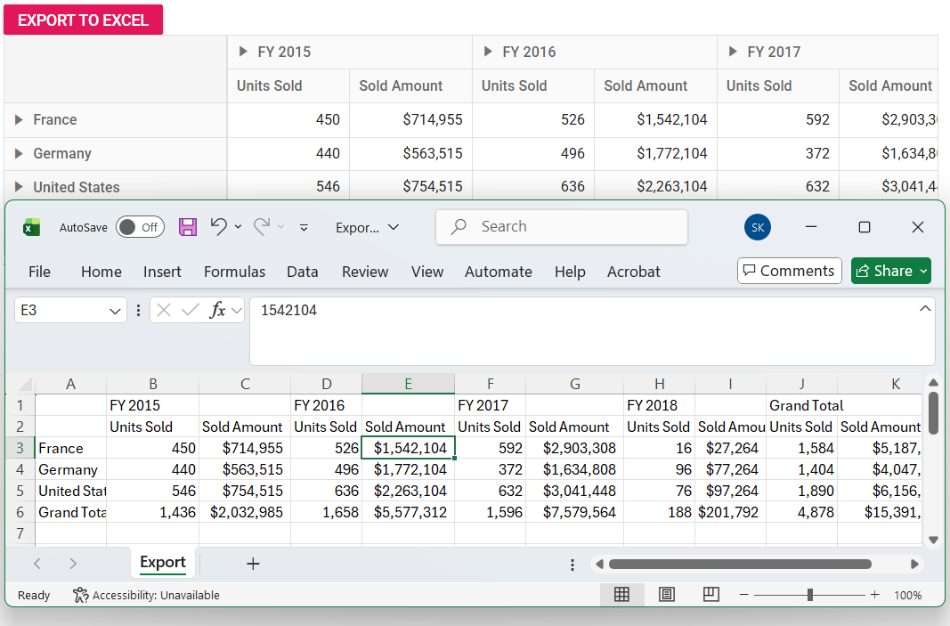The height and width of the screenshot is (626, 950).
Task: Click the sheet tab bar options dots
Action: 572,565
